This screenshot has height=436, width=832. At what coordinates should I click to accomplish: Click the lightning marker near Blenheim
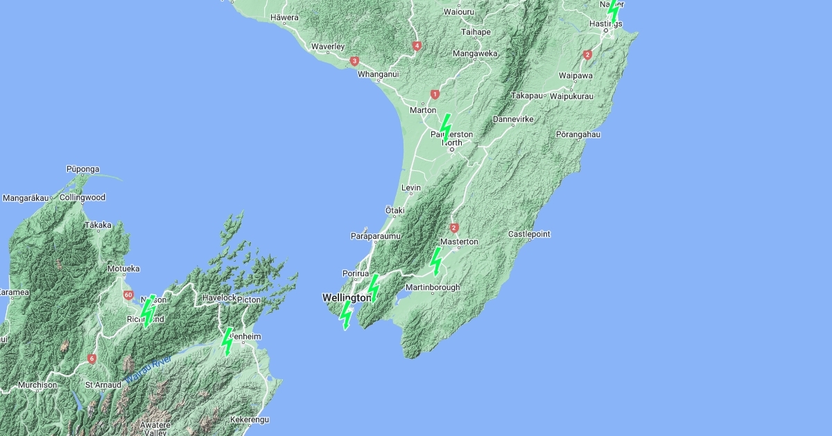click(227, 341)
